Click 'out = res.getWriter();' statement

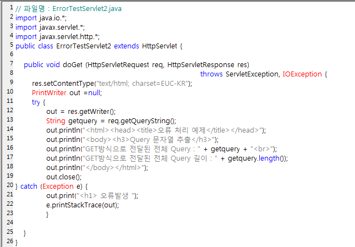click(81, 112)
